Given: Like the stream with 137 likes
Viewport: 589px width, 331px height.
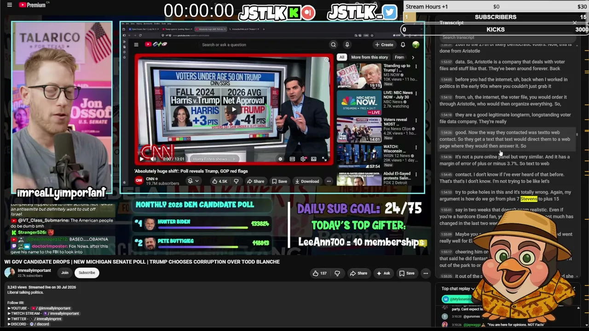Looking at the screenshot, I should (x=319, y=273).
